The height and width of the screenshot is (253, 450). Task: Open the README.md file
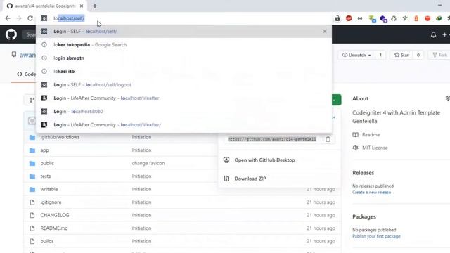coord(54,228)
